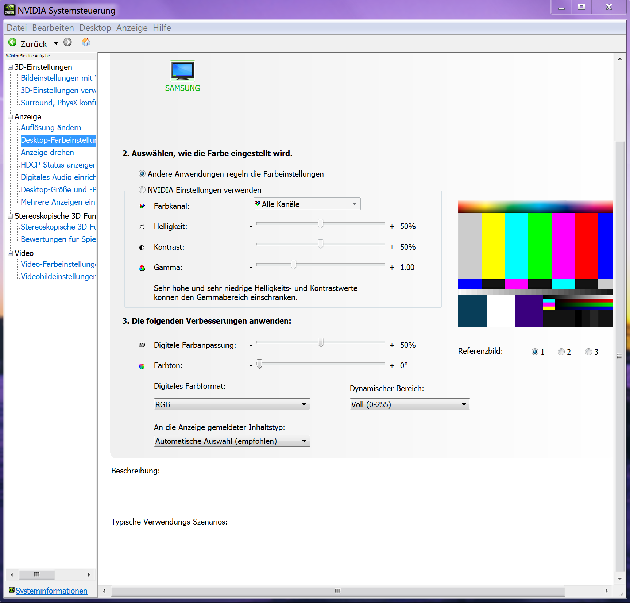Click right arrow of task tree scrollbar

[89, 574]
